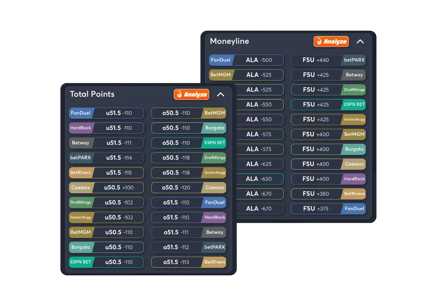Select BetMGM FSU +400 moneyline

[328, 134]
